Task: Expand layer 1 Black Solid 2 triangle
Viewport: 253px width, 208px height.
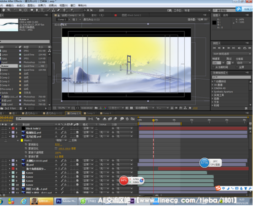Action: (10, 128)
